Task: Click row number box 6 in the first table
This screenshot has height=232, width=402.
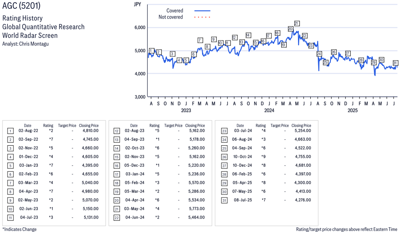Action: 10,175
